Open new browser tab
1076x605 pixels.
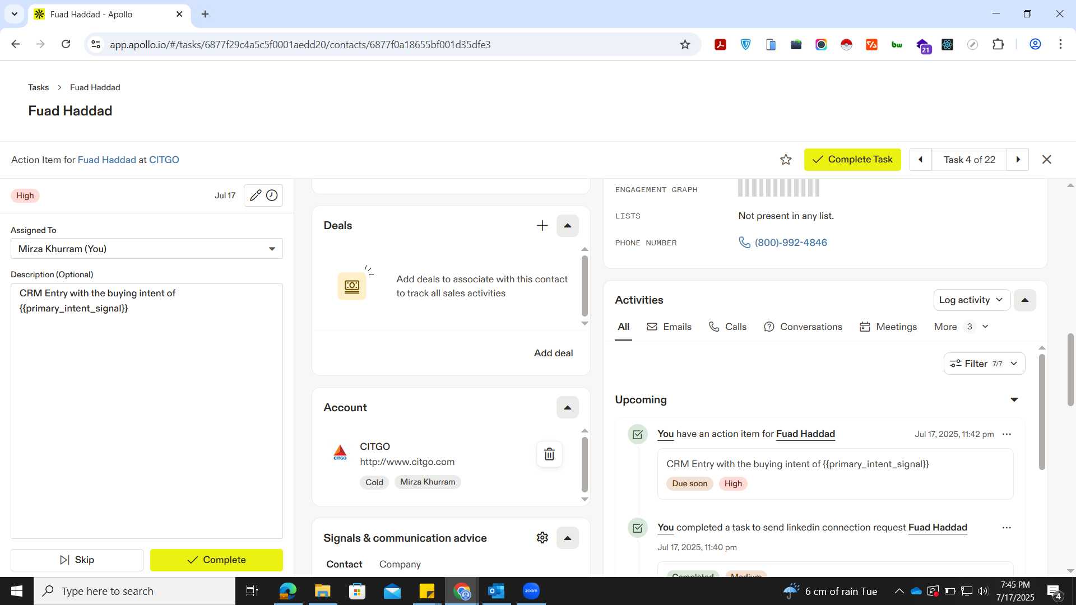[205, 14]
